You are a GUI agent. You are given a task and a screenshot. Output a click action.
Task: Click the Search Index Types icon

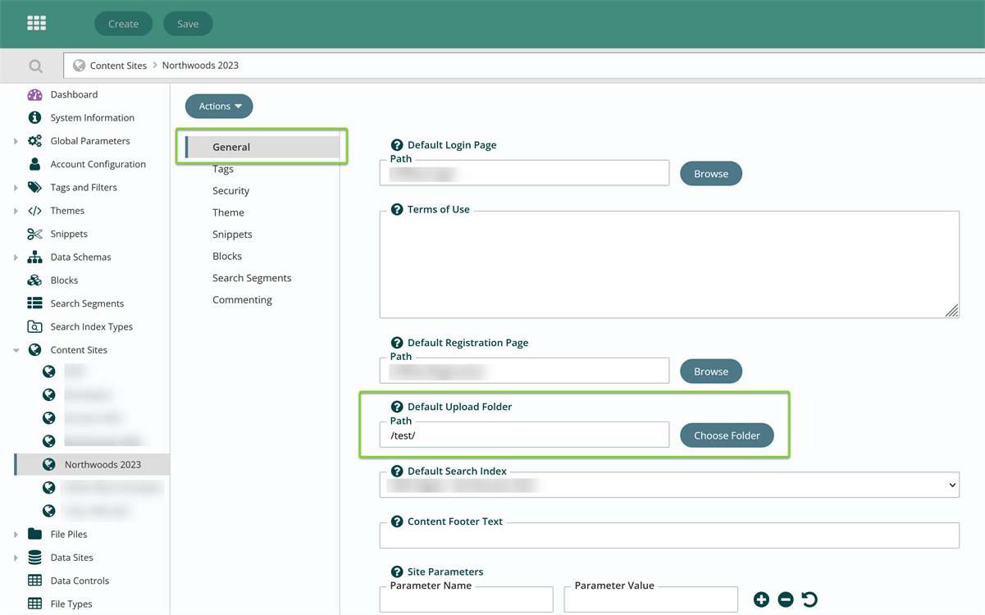pyautogui.click(x=34, y=326)
